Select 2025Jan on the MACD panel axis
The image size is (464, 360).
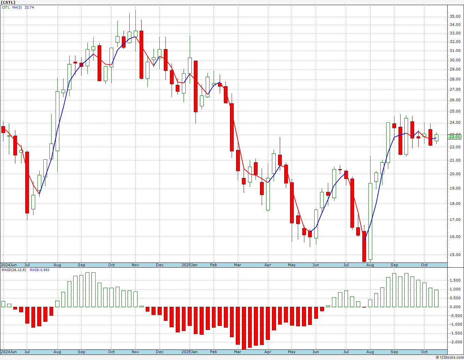click(x=189, y=352)
